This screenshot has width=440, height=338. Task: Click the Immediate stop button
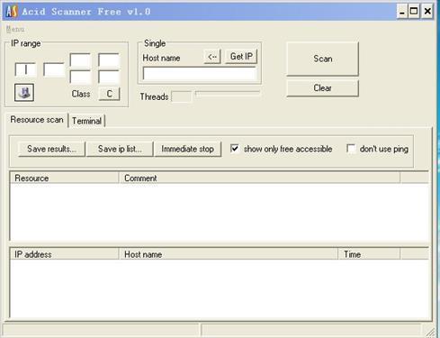(188, 149)
